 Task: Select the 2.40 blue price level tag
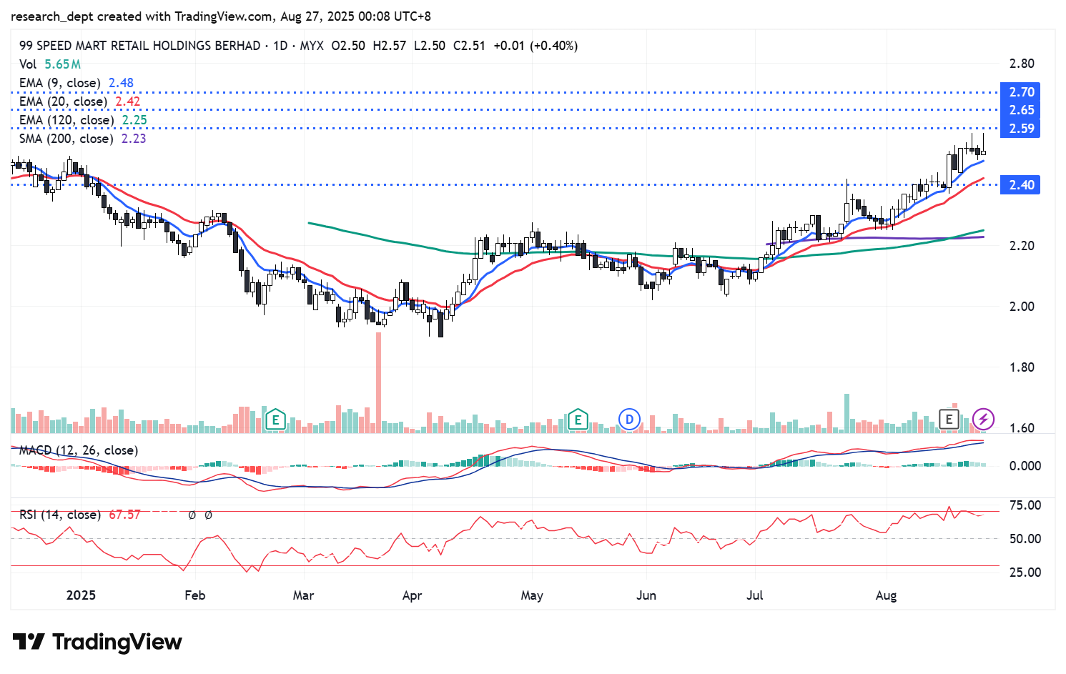1021,185
